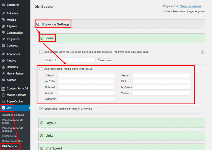Viewport: 212px width, 150px height.
Task: Click the Instagram URL field
Action: [86, 99]
